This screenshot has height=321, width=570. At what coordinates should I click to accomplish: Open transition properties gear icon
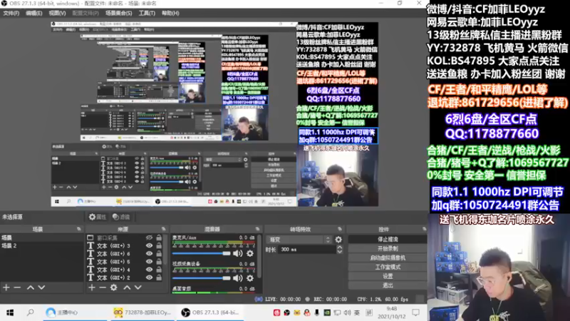click(x=338, y=240)
